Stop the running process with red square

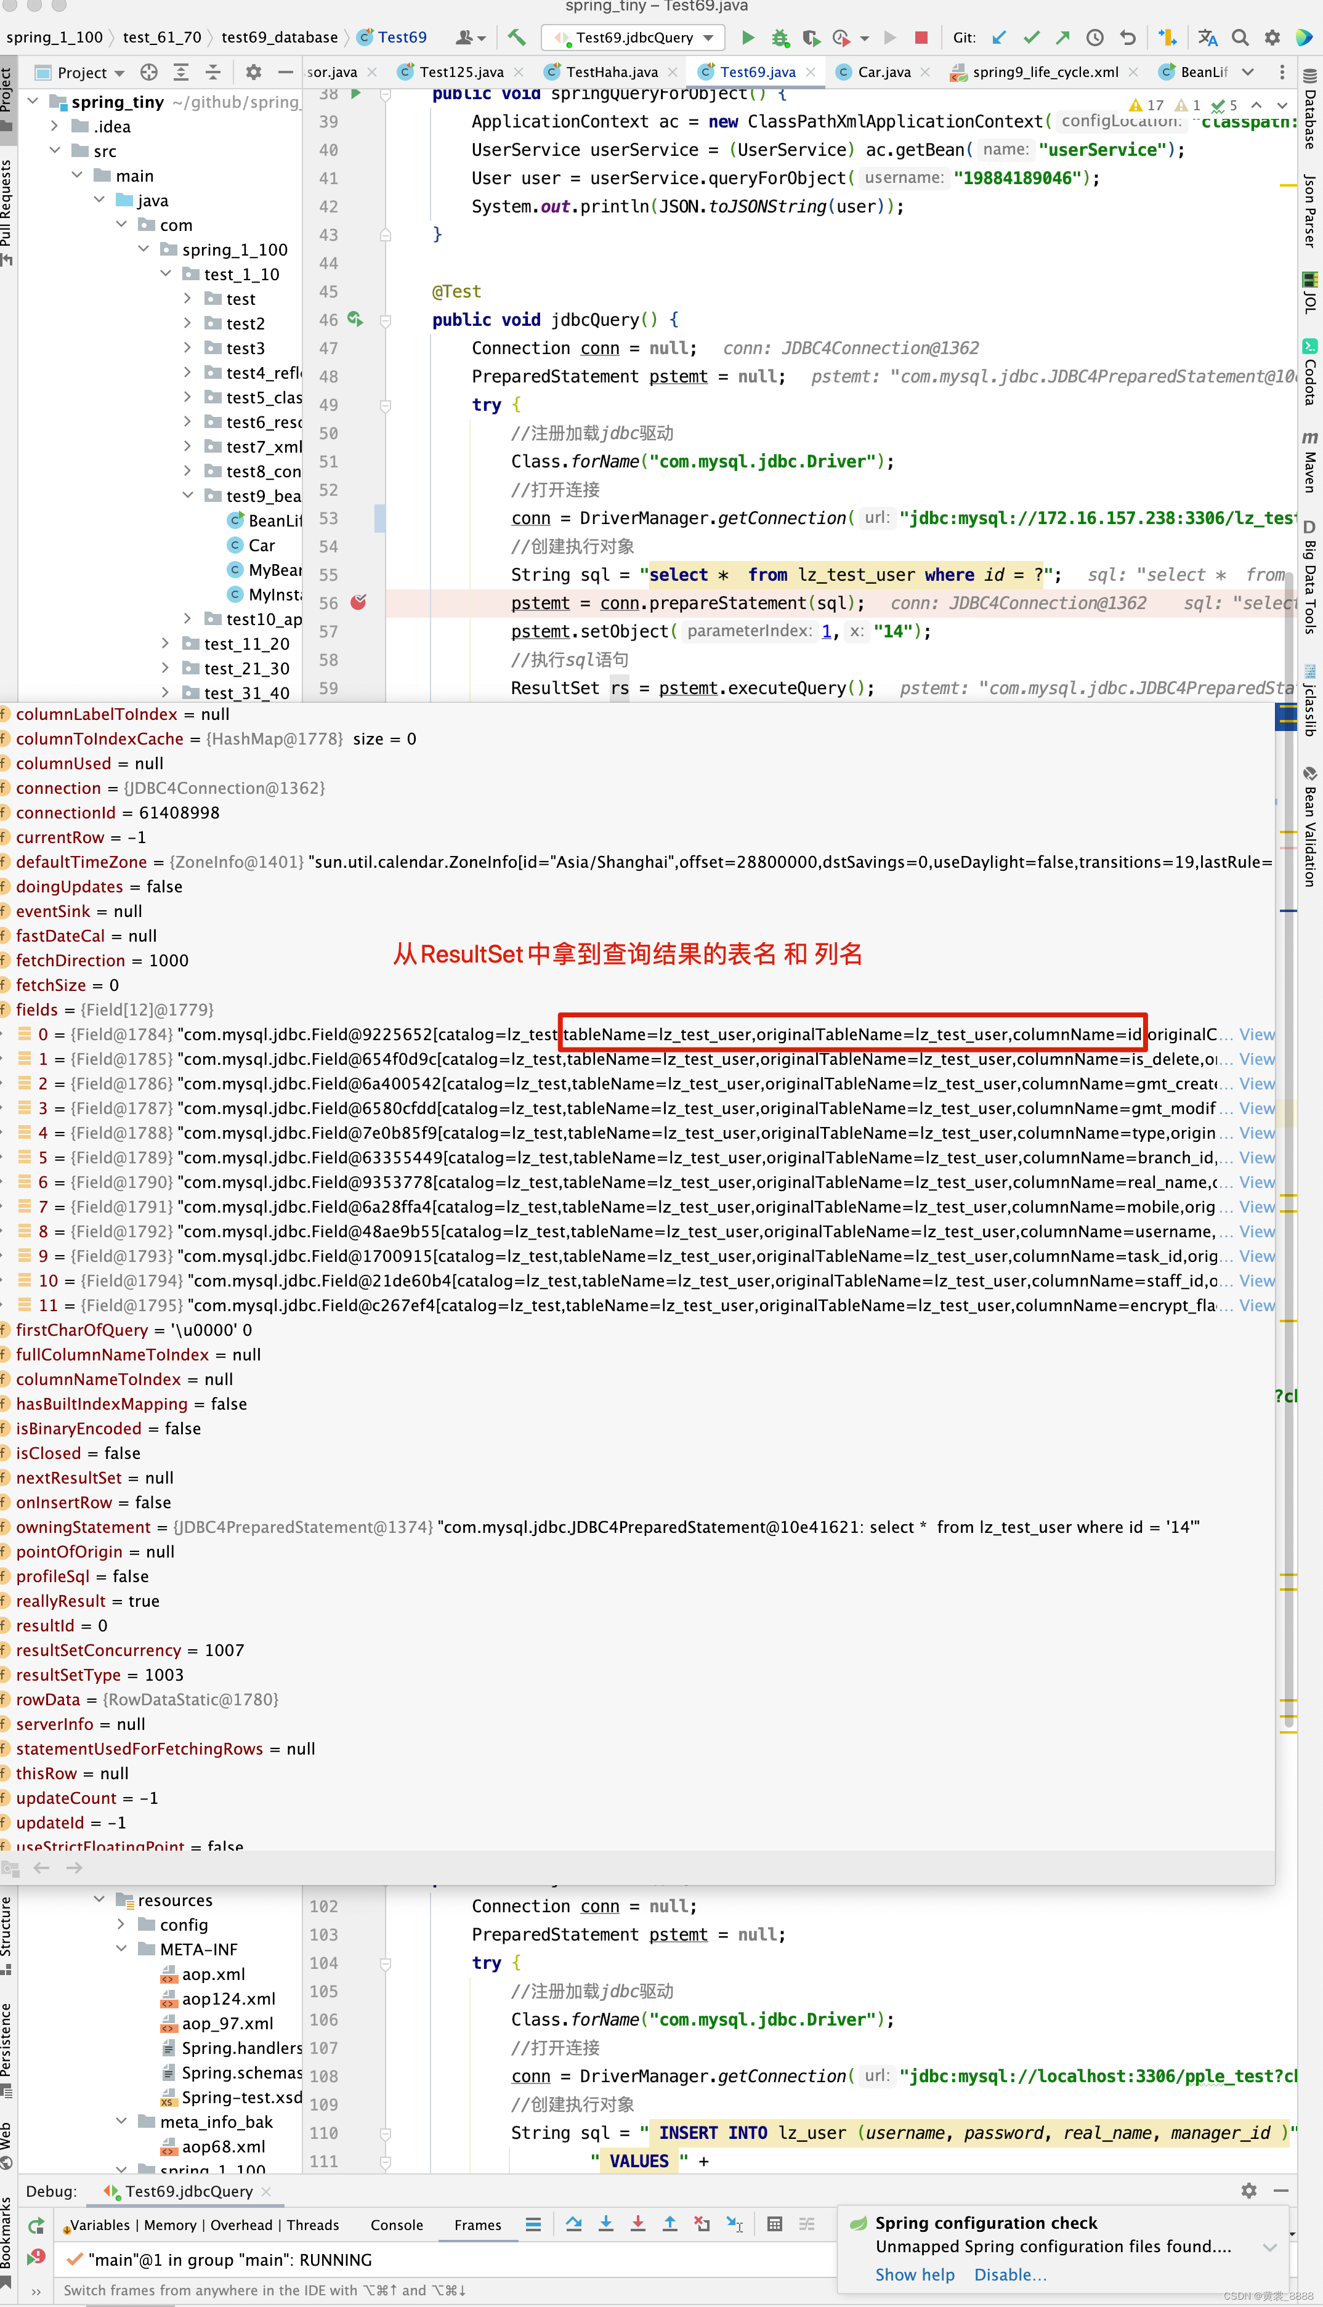click(920, 37)
